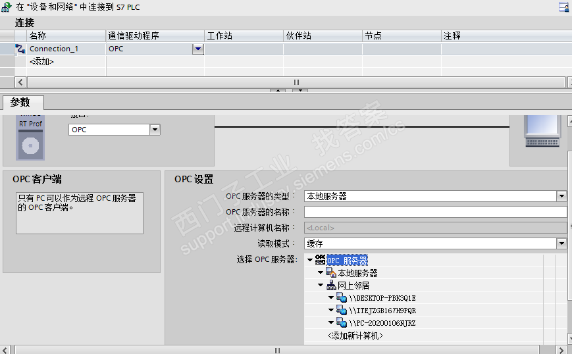Click the PC-20200106NJRZ computer icon
Viewport: 572px width, 354px height.
[x=342, y=322]
